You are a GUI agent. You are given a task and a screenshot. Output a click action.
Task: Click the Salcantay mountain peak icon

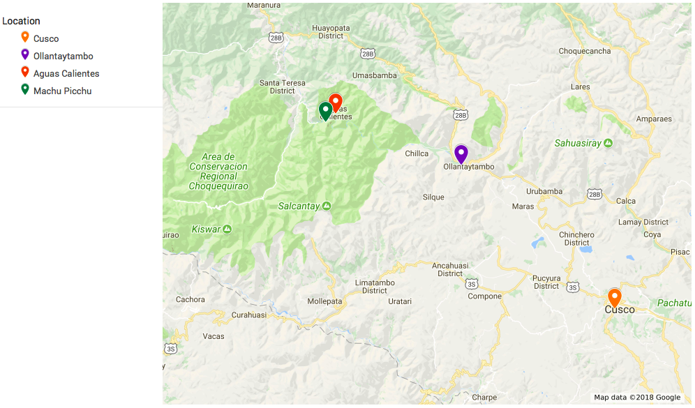click(327, 206)
